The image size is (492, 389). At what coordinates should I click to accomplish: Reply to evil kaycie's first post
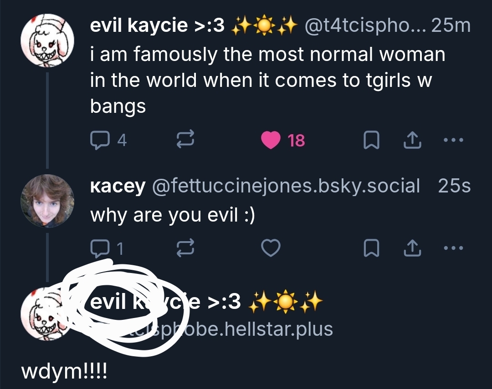pyautogui.click(x=99, y=141)
